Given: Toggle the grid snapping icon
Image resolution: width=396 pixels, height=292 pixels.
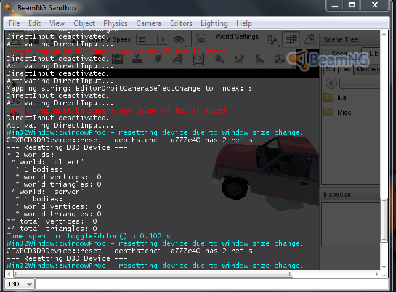Looking at the screenshot, I should tap(291, 39).
